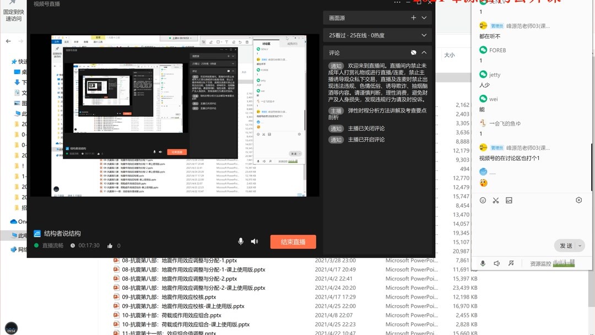
Task: Mute the microphone in live stream controls
Action: click(241, 241)
